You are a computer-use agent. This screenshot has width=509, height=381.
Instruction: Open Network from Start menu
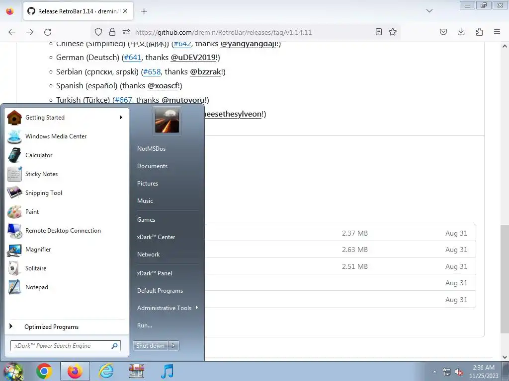148,254
